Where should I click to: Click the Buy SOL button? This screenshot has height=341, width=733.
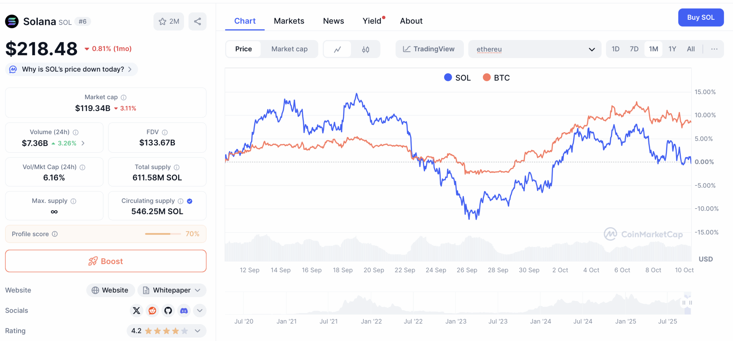[x=700, y=17]
